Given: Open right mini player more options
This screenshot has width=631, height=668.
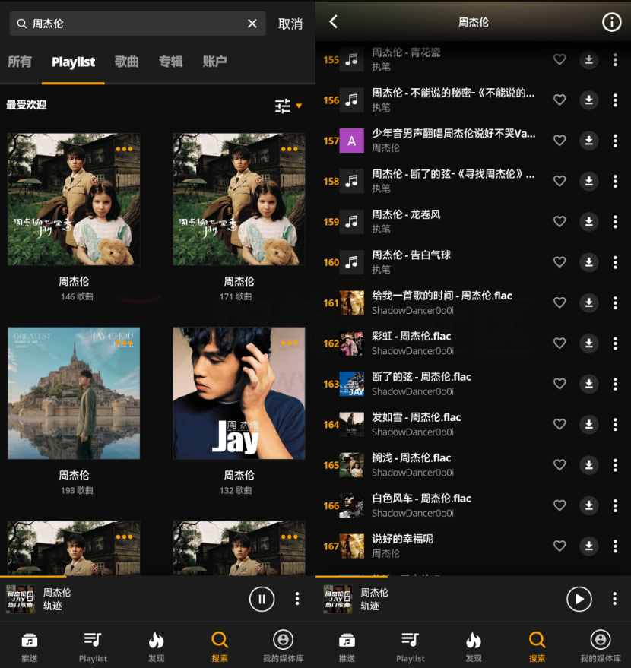Looking at the screenshot, I should pyautogui.click(x=614, y=599).
